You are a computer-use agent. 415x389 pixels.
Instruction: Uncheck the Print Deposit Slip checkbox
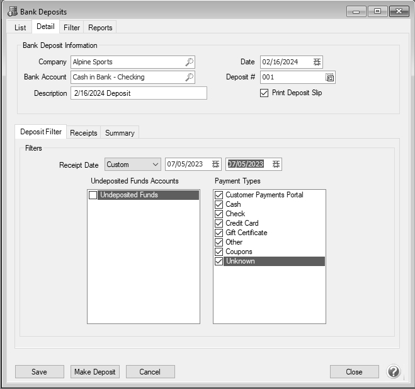pos(264,93)
